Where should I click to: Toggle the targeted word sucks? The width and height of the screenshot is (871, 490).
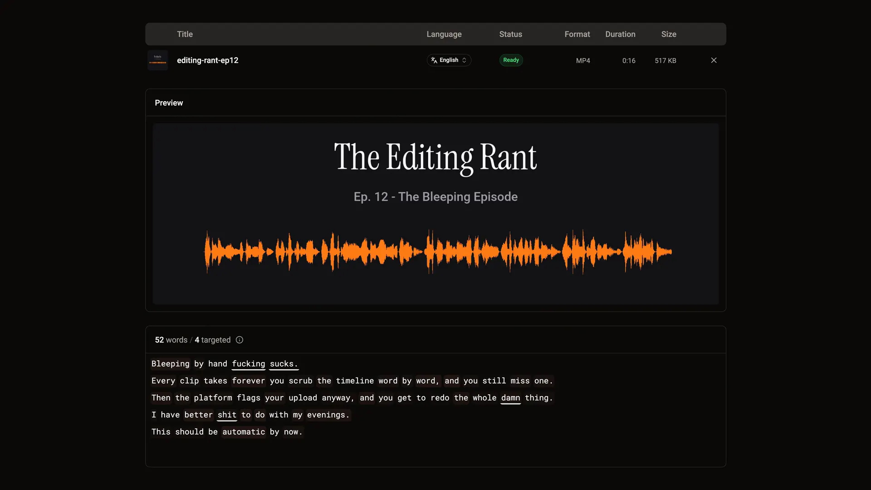coord(284,364)
